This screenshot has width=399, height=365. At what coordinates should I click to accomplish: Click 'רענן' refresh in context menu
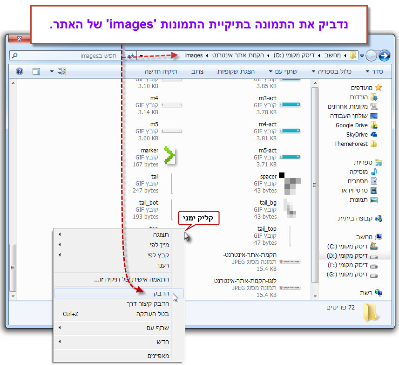click(x=119, y=265)
